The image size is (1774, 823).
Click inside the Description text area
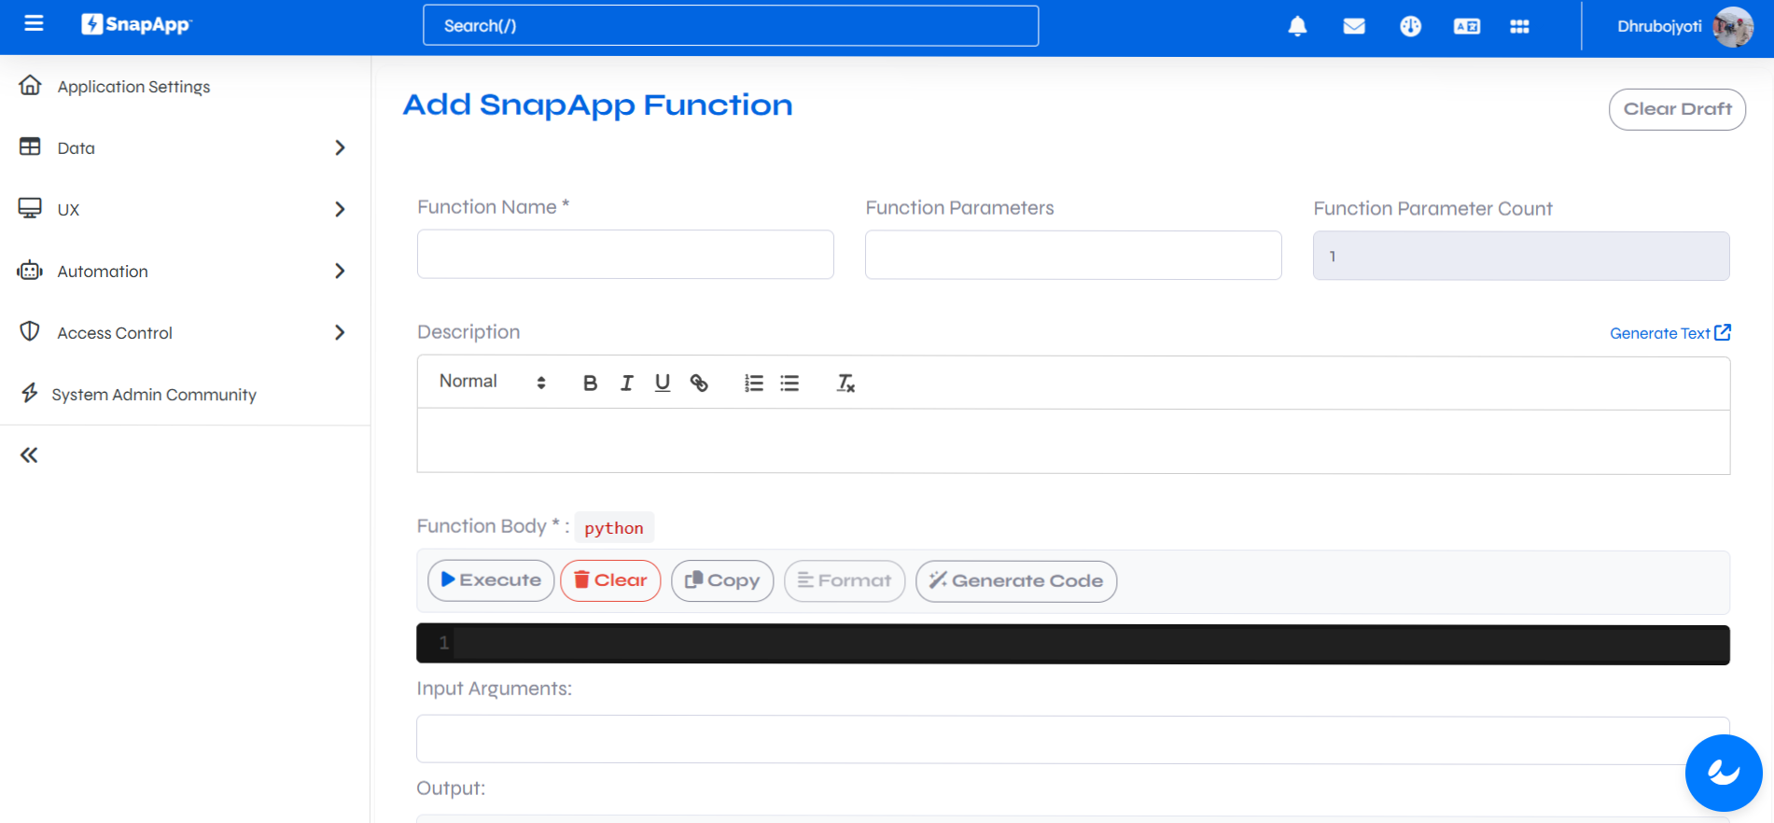click(x=1073, y=441)
